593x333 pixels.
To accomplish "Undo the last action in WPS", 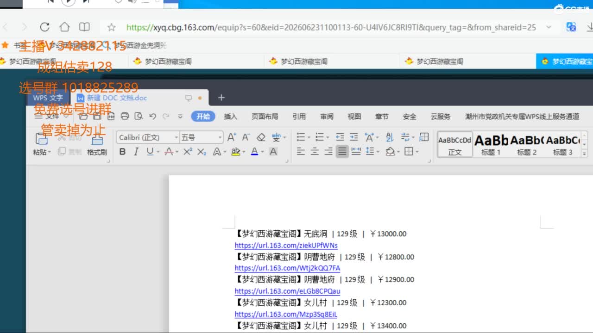I will point(152,117).
